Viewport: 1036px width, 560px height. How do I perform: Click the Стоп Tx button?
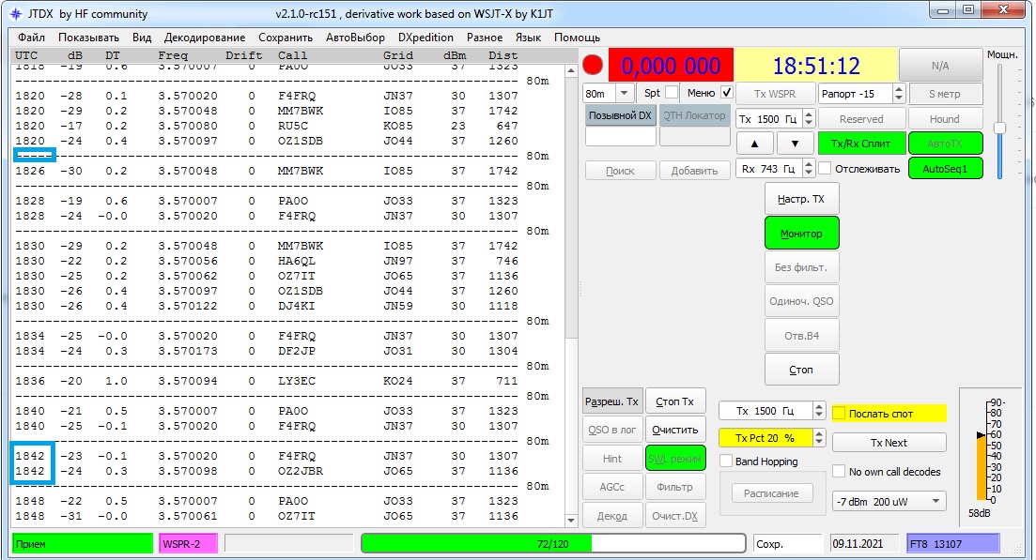[675, 401]
